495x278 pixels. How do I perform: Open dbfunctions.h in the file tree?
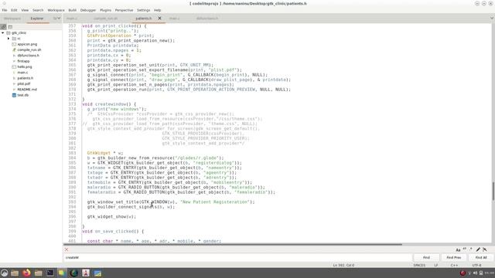pyautogui.click(x=29, y=56)
